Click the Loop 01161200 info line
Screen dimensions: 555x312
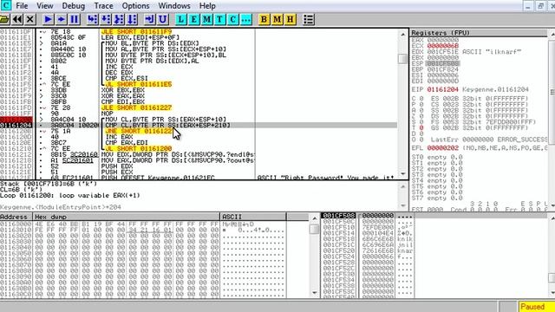pos(70,195)
